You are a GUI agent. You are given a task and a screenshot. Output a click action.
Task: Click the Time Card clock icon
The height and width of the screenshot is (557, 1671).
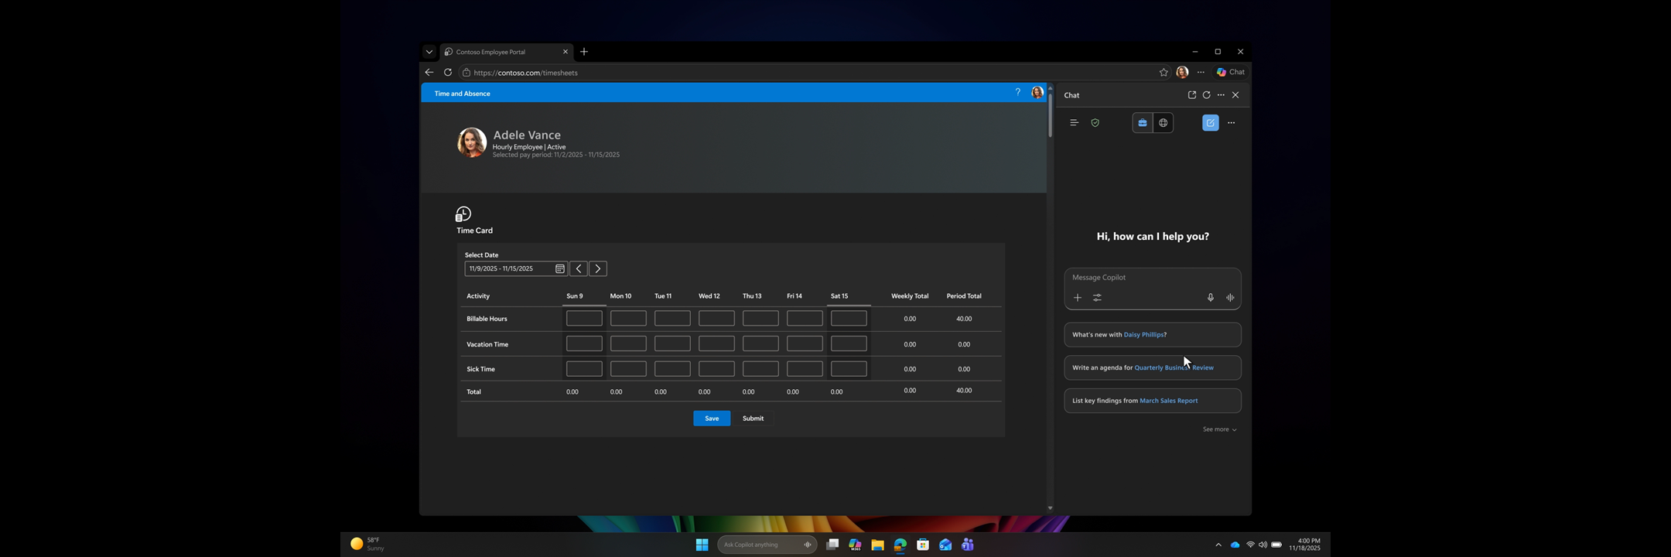pyautogui.click(x=463, y=214)
